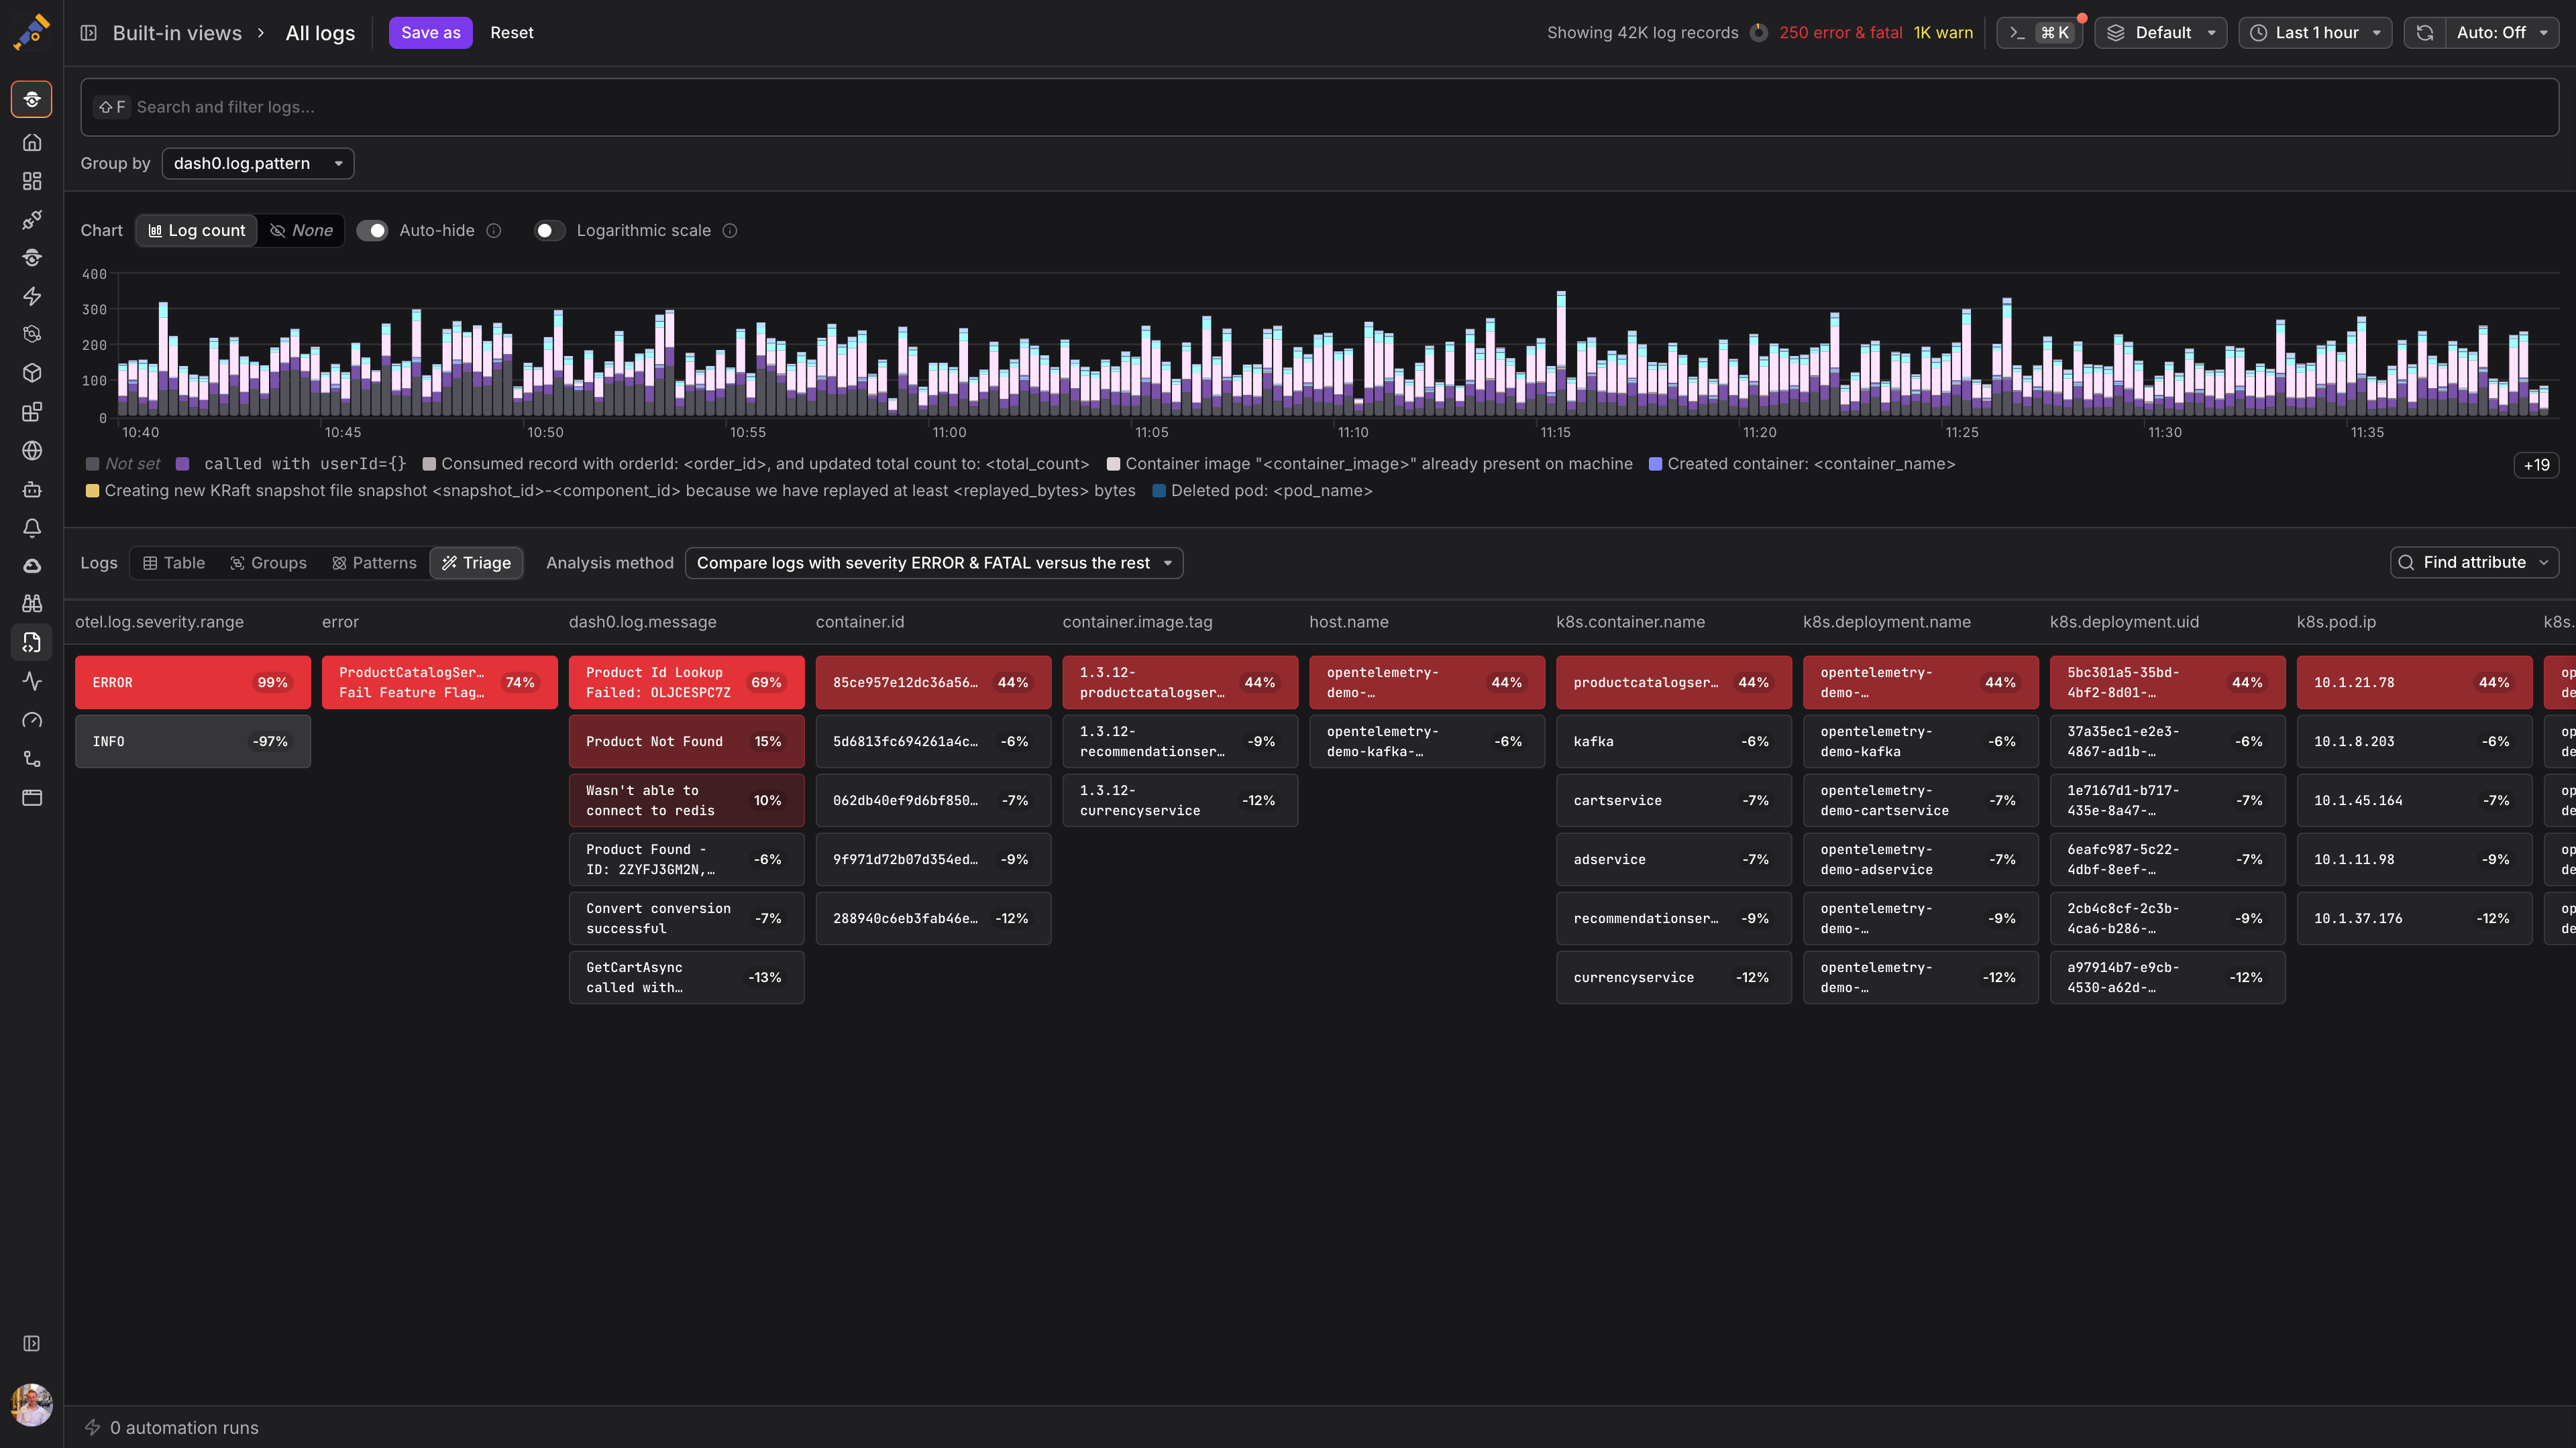Image resolution: width=2576 pixels, height=1448 pixels.
Task: Select the Product Not Found 15% card
Action: [686, 741]
